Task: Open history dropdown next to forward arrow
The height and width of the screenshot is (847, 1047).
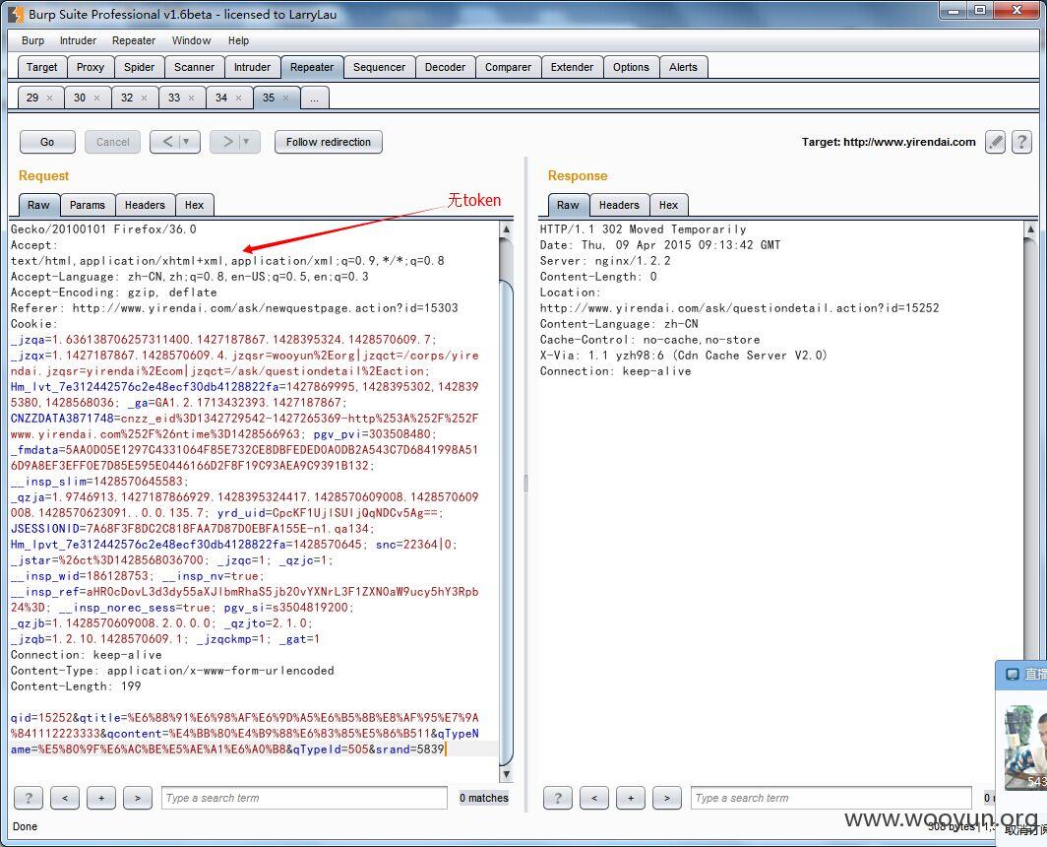Action: point(247,142)
